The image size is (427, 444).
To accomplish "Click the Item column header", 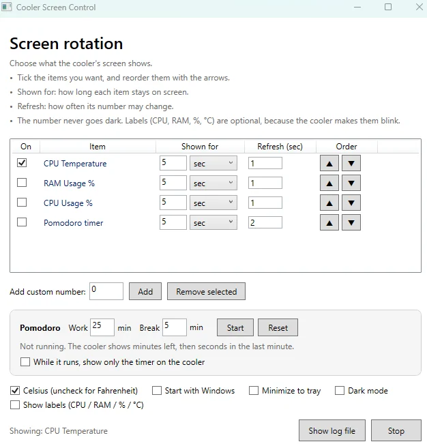I will click(98, 147).
